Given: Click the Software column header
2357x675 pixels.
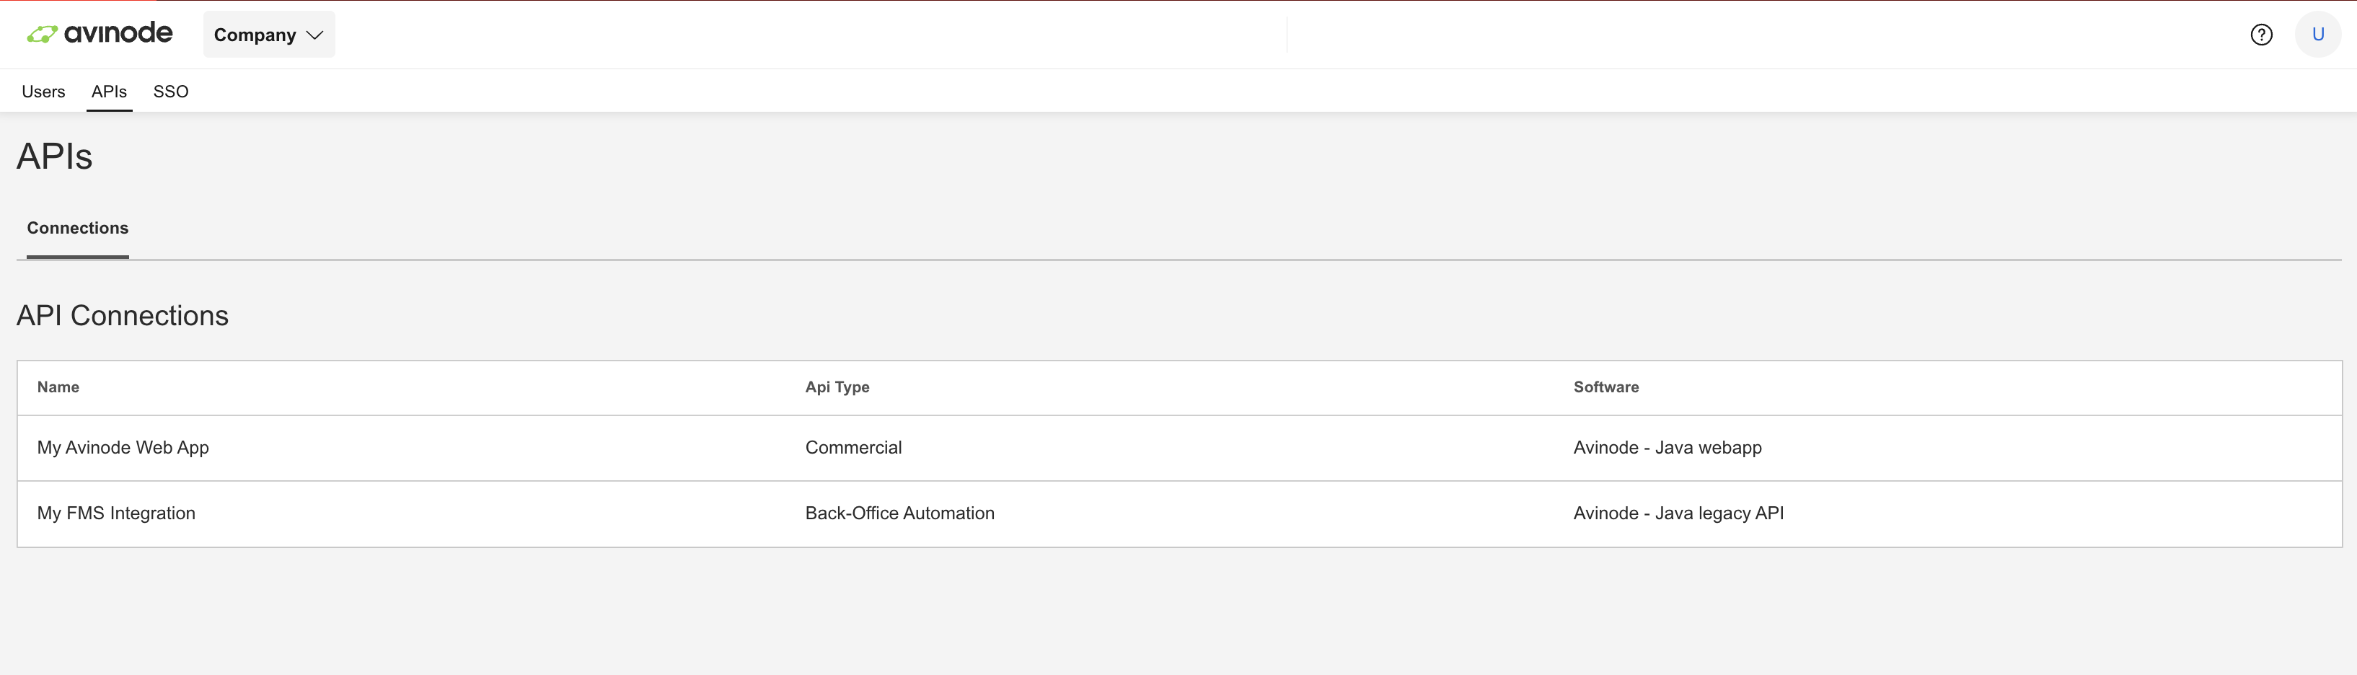Looking at the screenshot, I should point(1605,387).
